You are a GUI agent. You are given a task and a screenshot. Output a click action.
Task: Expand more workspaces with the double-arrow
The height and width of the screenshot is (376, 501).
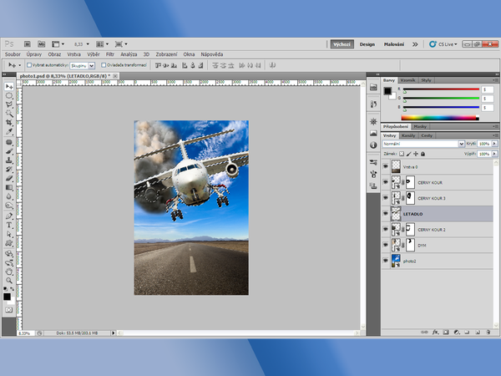coord(416,44)
